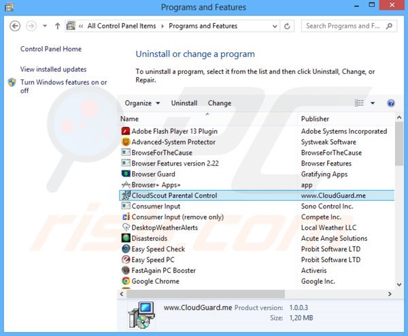408x336 pixels.
Task: Click the view layout icon
Action: [x=359, y=103]
